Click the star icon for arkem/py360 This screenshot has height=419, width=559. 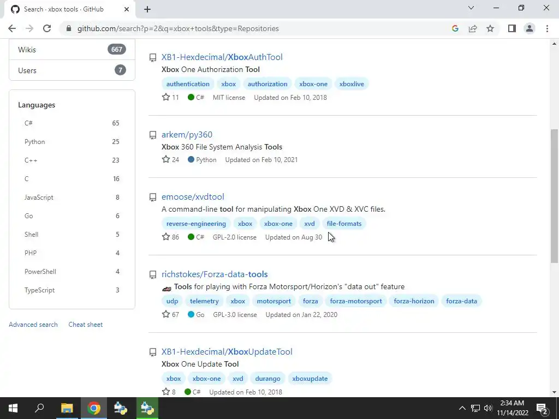(x=166, y=159)
